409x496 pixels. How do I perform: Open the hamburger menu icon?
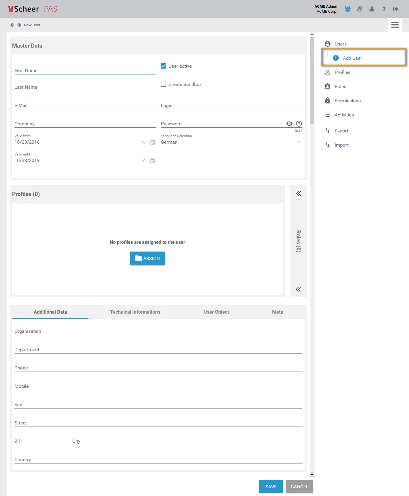tap(395, 25)
